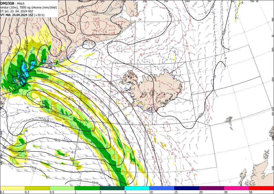Image resolution: width=274 pixels, height=194 pixels.
Task: Select the pink 30 mm legend swatch
Action: pos(237,188)
